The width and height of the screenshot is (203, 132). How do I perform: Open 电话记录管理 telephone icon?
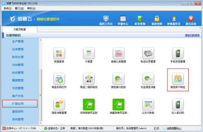point(148,53)
